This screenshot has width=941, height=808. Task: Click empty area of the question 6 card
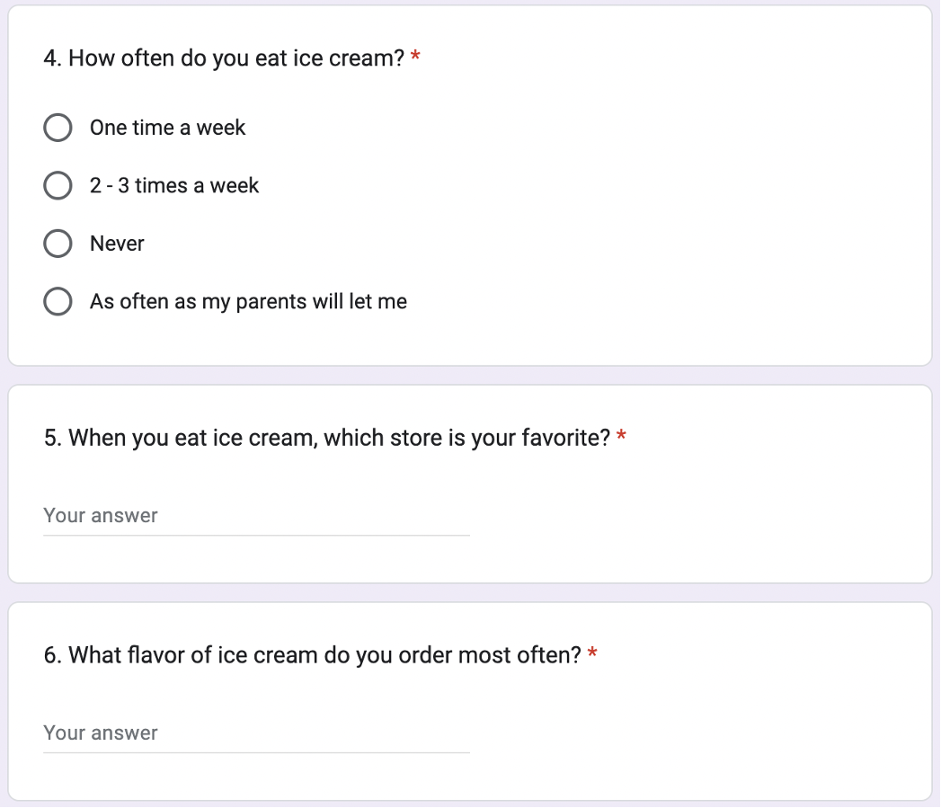click(x=690, y=733)
